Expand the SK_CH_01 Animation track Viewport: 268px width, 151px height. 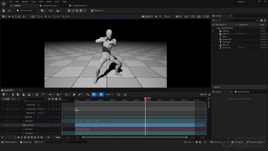[23, 129]
